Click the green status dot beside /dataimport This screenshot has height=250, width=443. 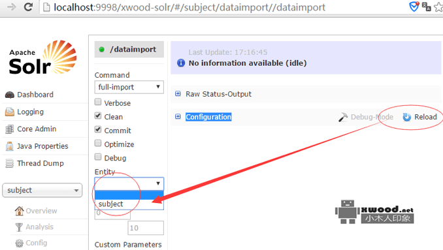[x=102, y=50]
